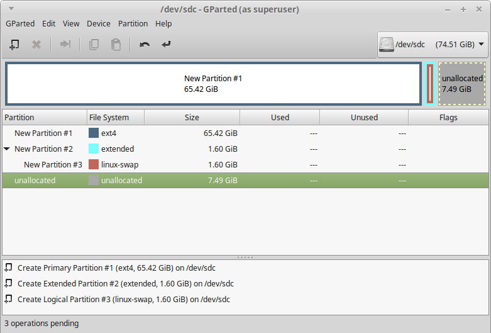Sort by the Unused column header
Viewport: 491px width, 333px height.
point(364,117)
